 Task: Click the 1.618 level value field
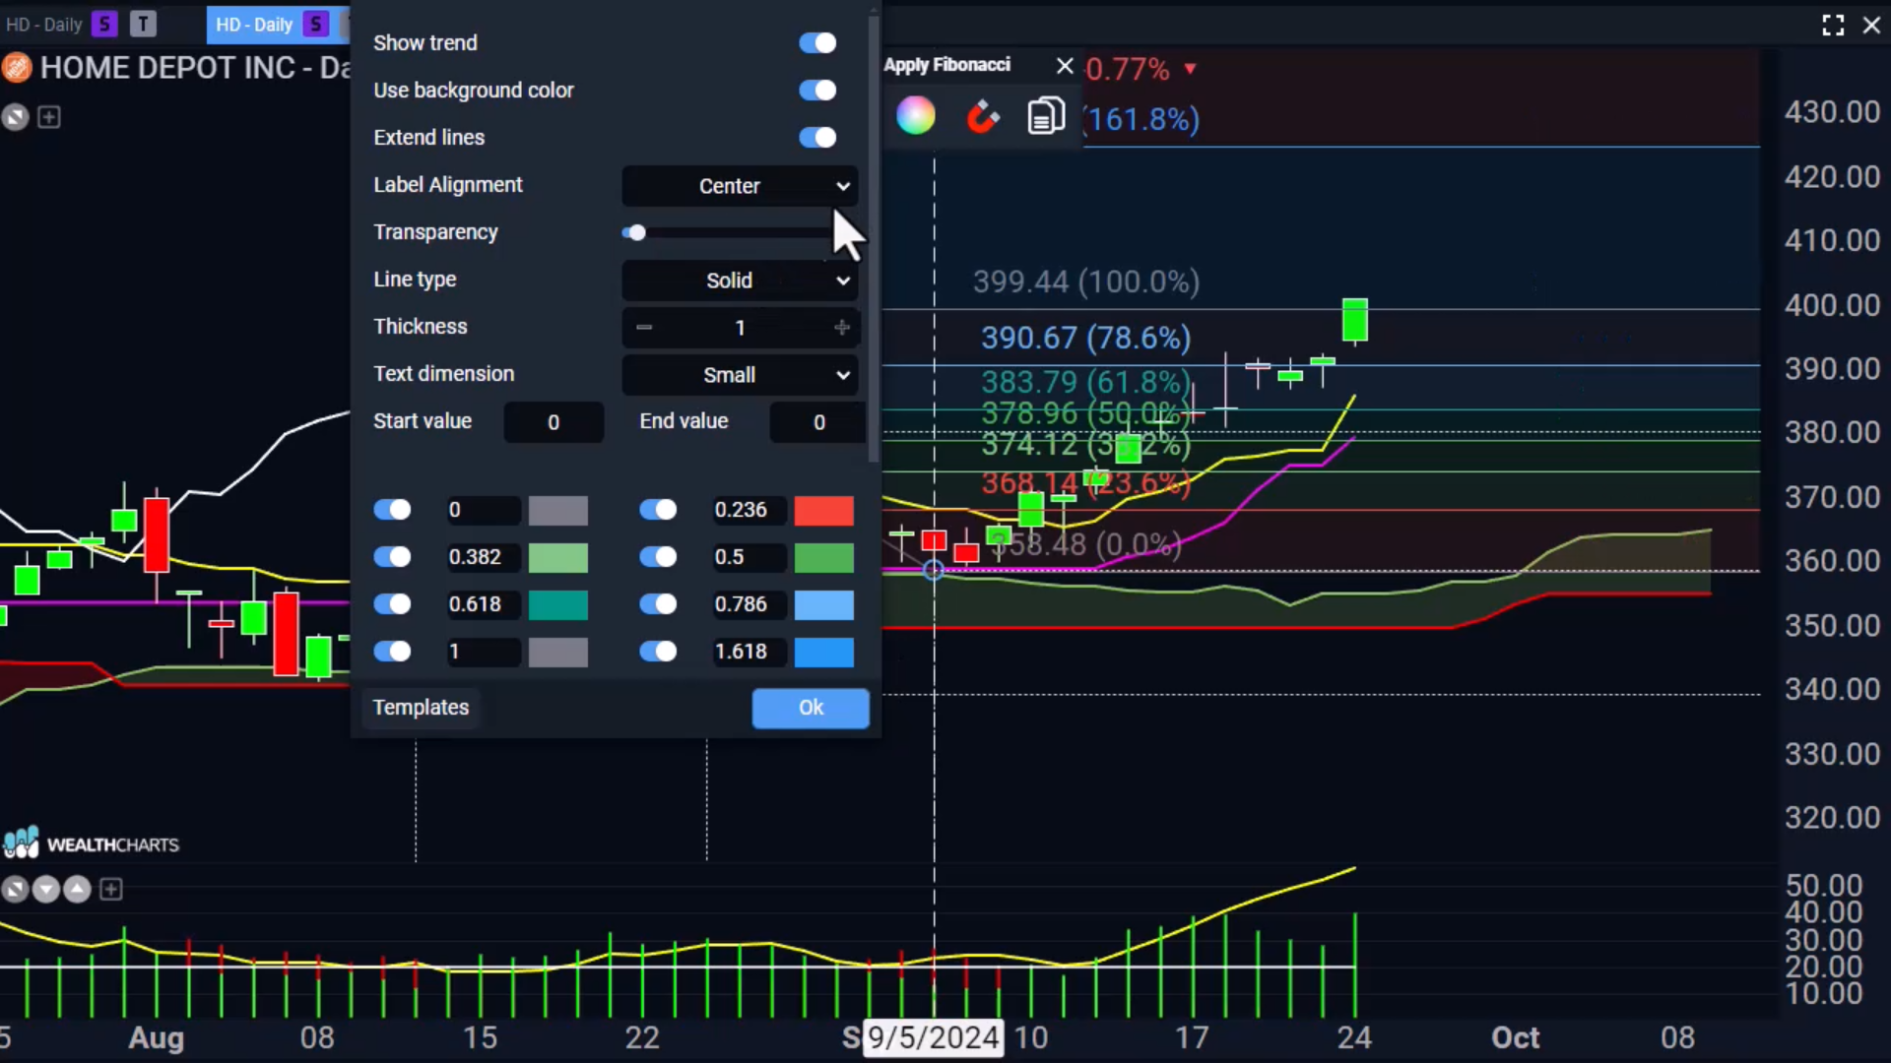click(749, 652)
